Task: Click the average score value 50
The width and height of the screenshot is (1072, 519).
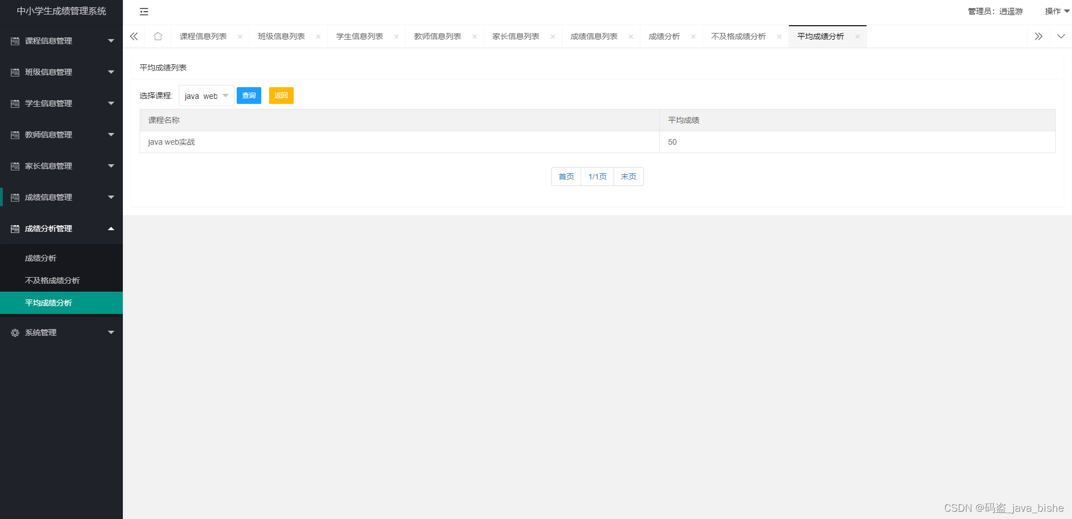Action: [x=672, y=142]
